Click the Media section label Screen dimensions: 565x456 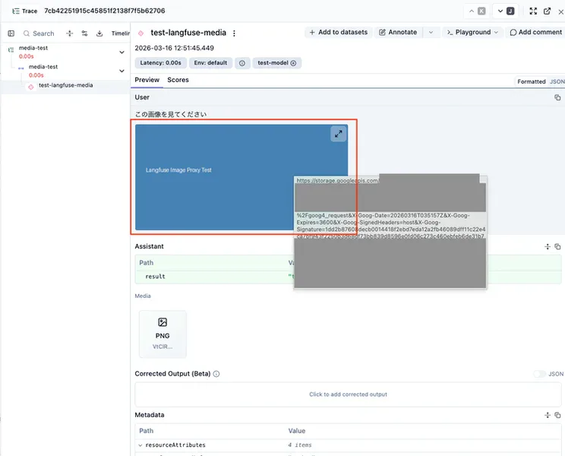point(143,296)
